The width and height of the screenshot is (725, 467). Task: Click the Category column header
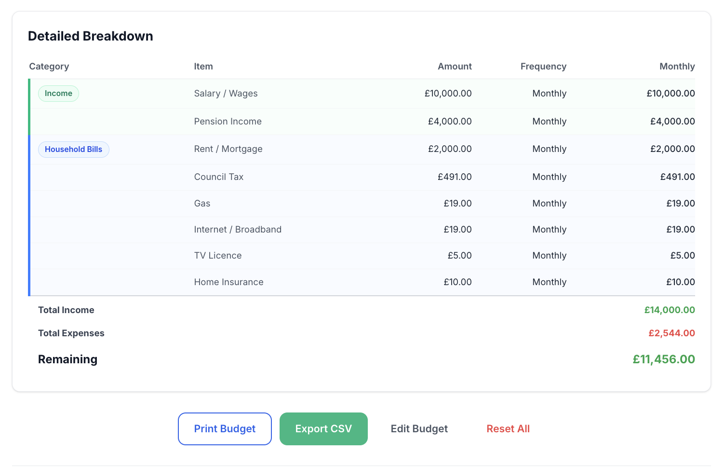tap(49, 67)
